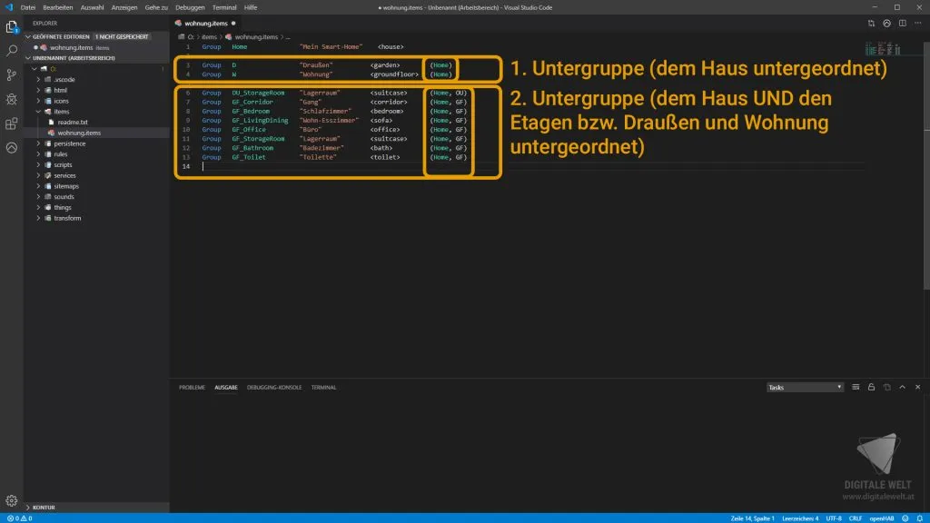Expand the transform folder
The height and width of the screenshot is (523, 930).
pyautogui.click(x=38, y=218)
